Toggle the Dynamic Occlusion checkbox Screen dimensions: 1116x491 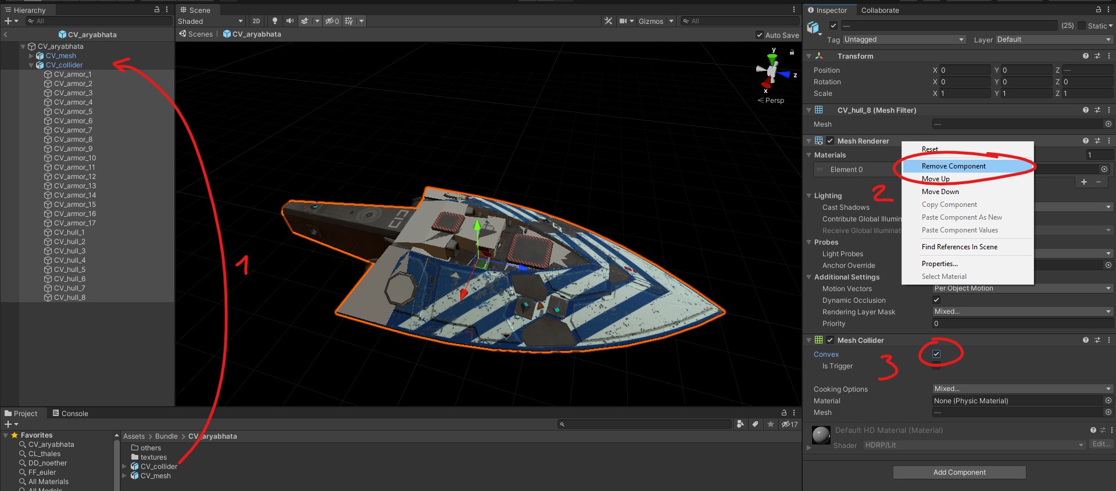[936, 300]
